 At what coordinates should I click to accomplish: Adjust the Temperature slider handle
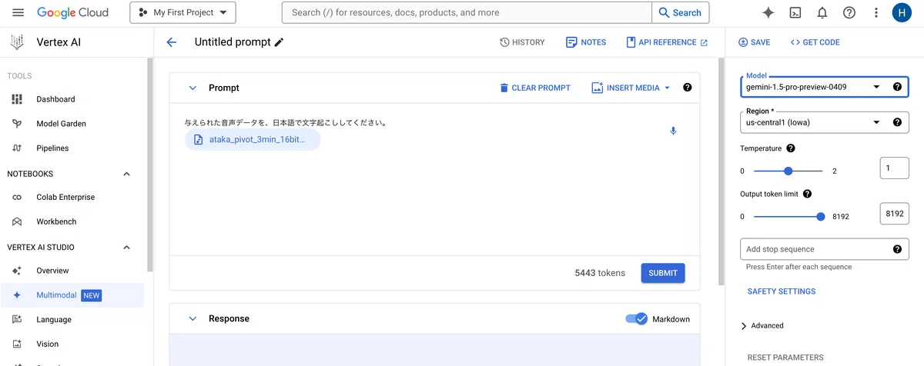[x=788, y=171]
